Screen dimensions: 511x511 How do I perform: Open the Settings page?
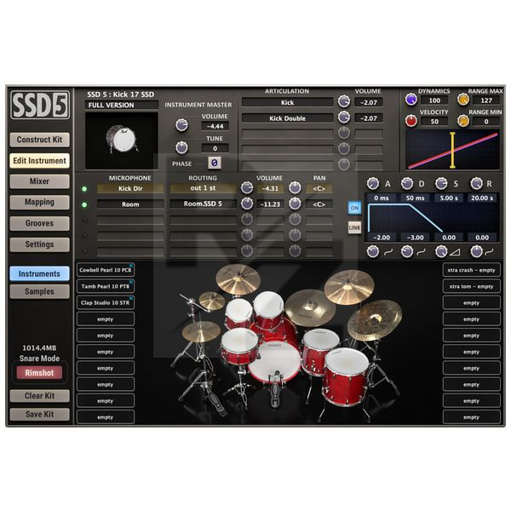click(x=39, y=244)
